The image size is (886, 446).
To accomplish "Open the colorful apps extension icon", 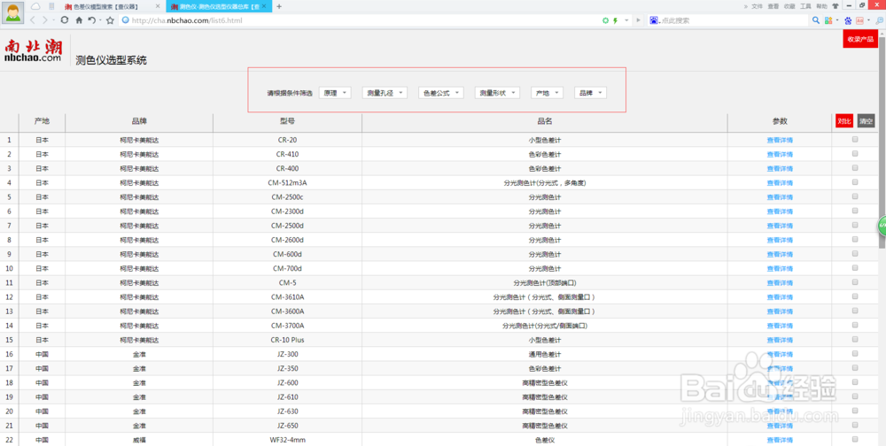I will pos(828,20).
